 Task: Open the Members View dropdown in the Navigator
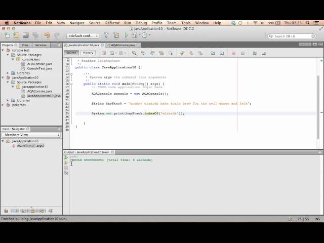coord(31,135)
